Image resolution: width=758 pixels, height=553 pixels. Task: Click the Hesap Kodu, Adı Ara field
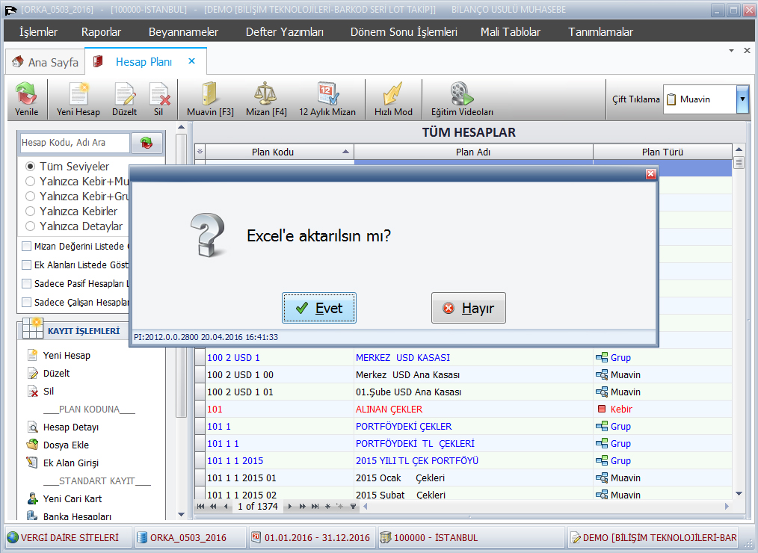75,143
